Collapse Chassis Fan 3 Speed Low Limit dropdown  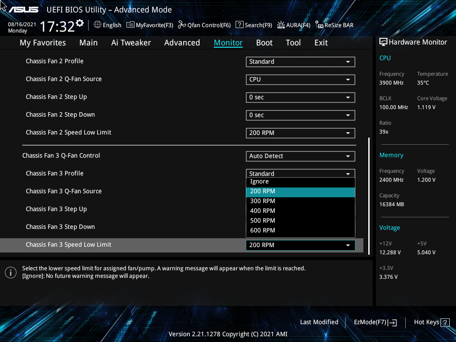pos(301,245)
